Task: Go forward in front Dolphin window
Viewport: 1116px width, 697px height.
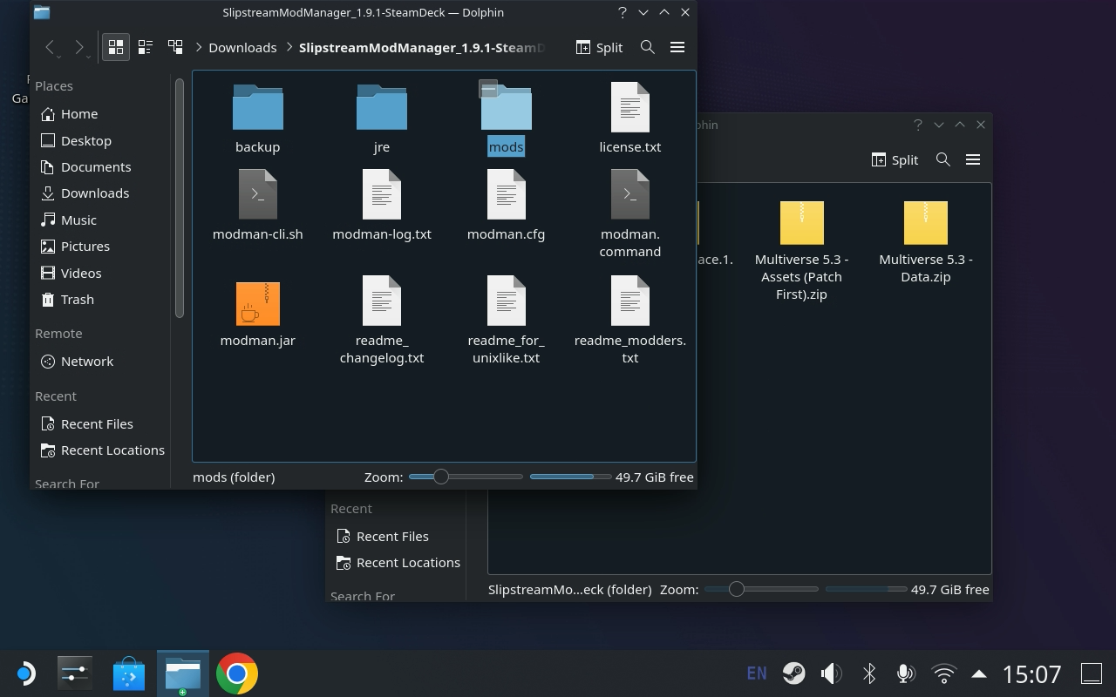Action: 79,47
